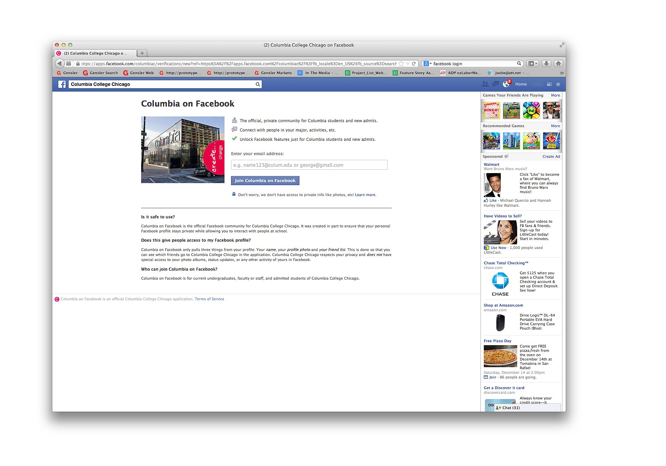Open the browser downloads arrow button
Image resolution: width=666 pixels, height=466 pixels.
(546, 64)
